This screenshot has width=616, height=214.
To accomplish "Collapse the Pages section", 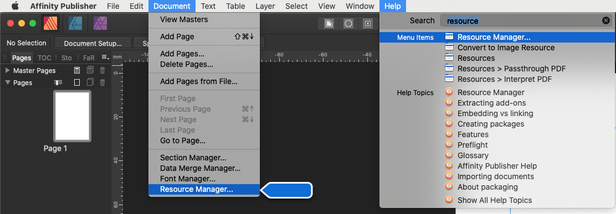I will [x=7, y=83].
